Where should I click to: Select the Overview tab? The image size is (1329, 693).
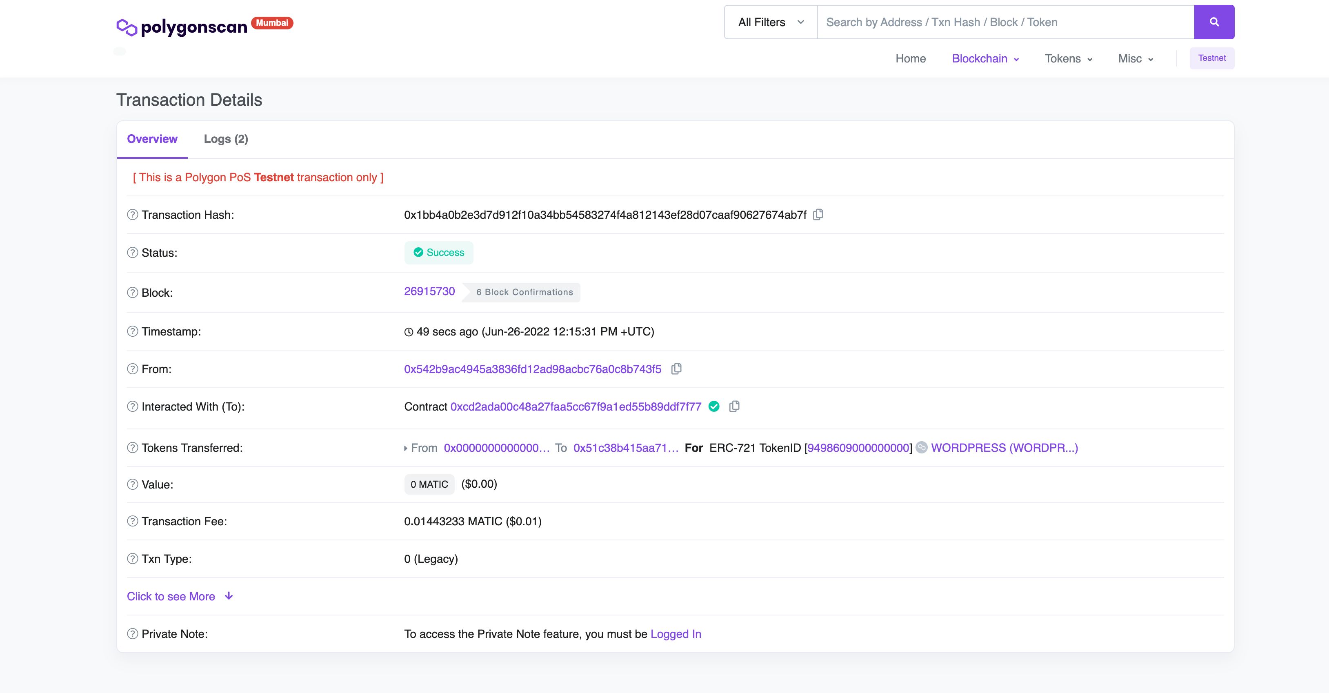[152, 139]
